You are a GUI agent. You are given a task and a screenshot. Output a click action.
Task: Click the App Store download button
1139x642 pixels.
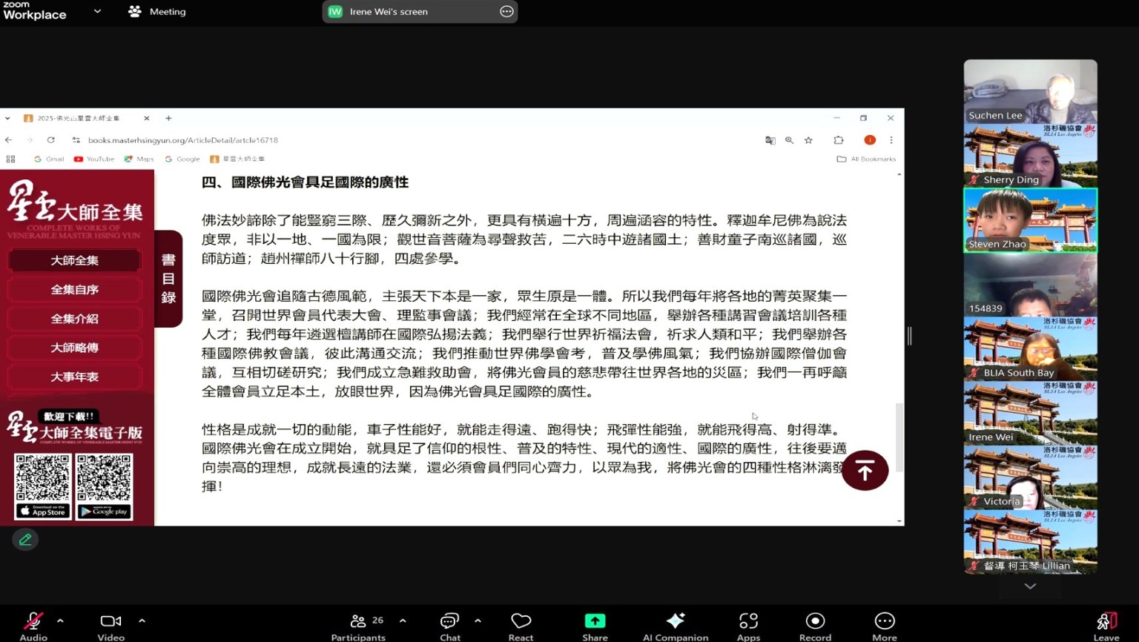pos(43,511)
